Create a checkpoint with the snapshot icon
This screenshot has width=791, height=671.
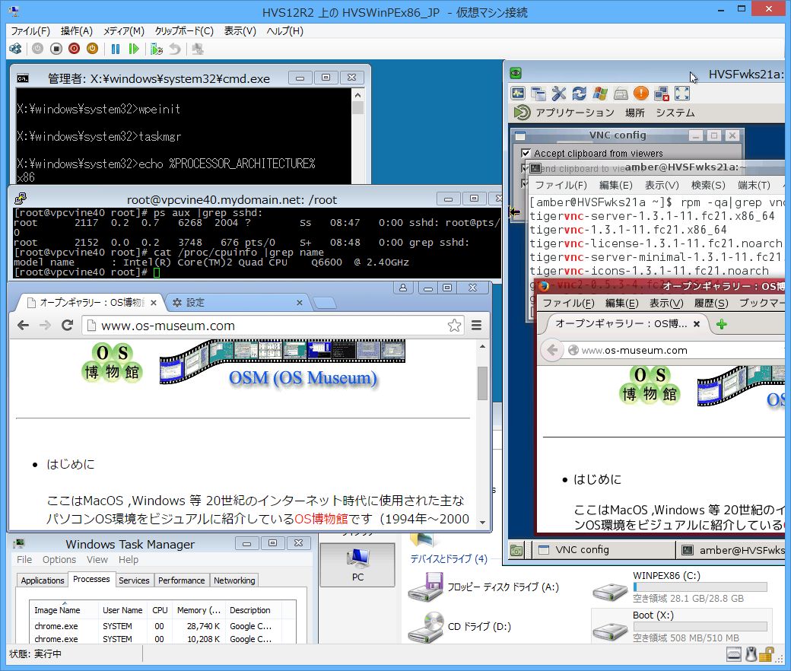pyautogui.click(x=157, y=49)
